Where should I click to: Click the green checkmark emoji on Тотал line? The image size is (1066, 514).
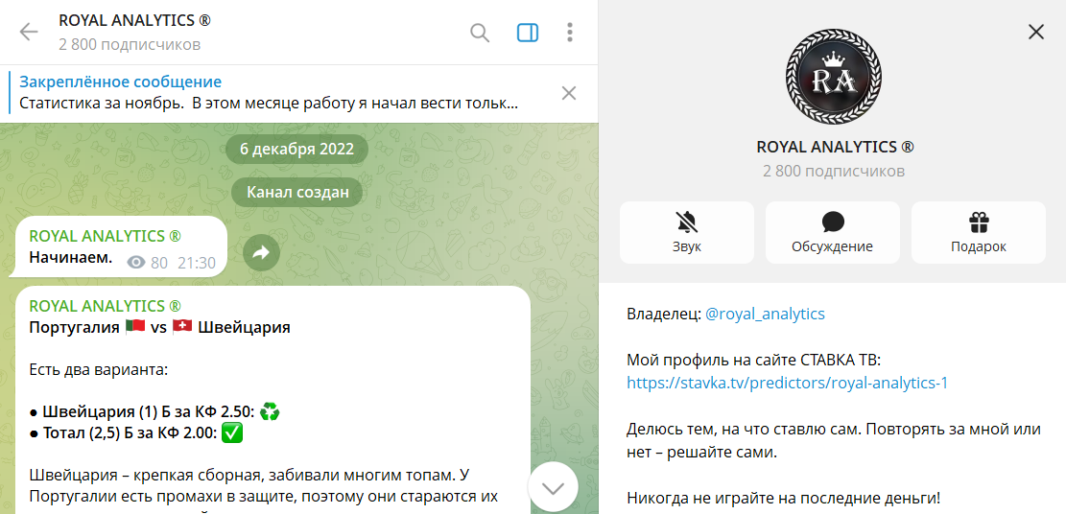click(232, 433)
